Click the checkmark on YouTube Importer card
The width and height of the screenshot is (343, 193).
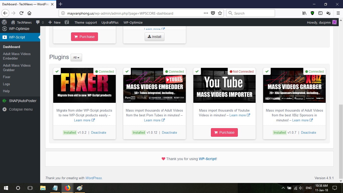click(x=197, y=71)
